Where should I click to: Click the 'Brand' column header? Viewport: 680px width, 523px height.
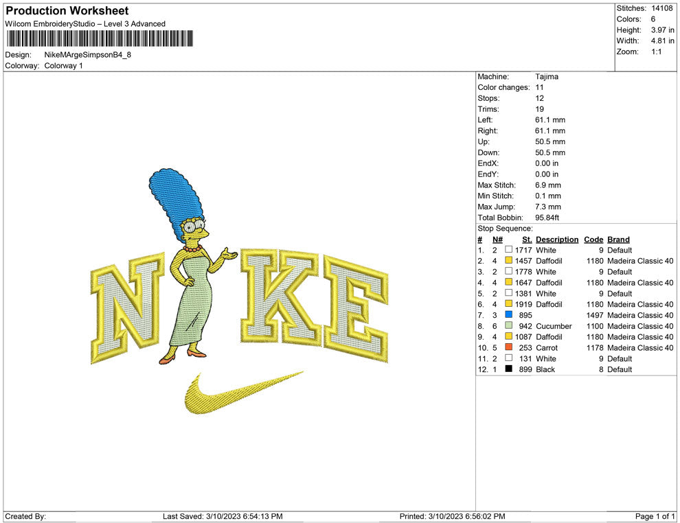[x=618, y=240]
